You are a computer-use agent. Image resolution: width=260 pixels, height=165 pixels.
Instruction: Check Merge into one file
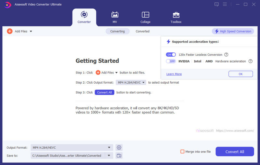click(182, 152)
